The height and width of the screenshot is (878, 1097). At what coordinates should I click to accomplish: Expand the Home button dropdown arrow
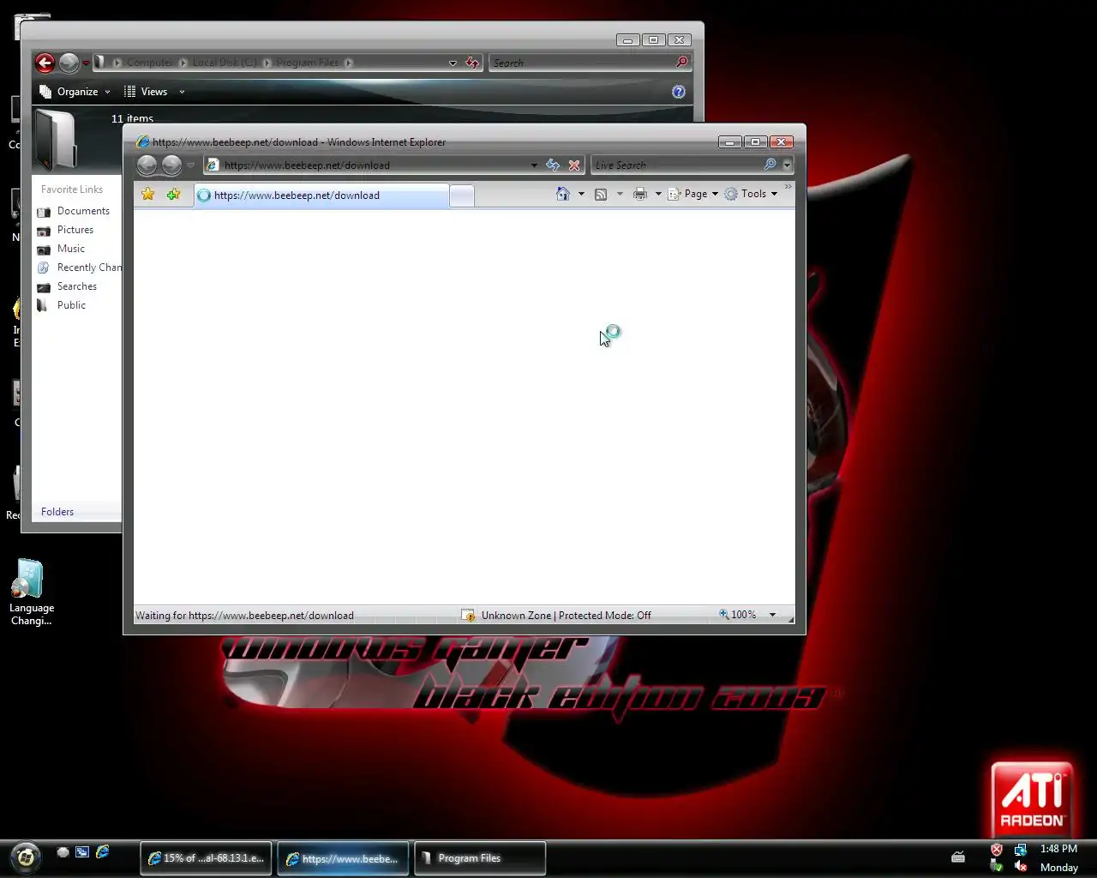(x=581, y=194)
